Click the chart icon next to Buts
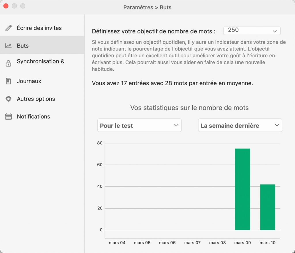Screen dimensions: 295x253 pyautogui.click(x=8, y=46)
